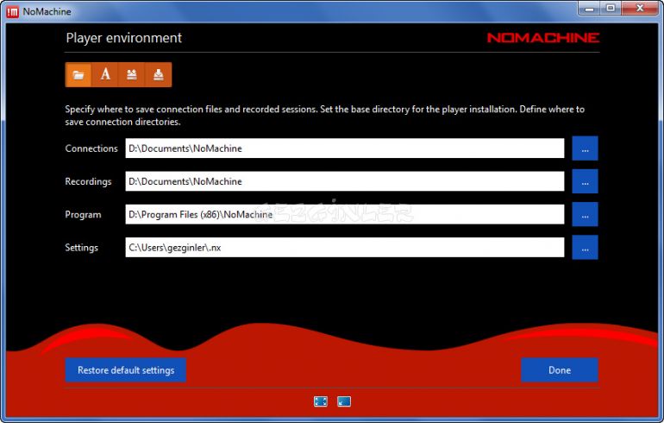The width and height of the screenshot is (664, 423).
Task: Browse for the Recordings directory
Action: pyautogui.click(x=585, y=181)
